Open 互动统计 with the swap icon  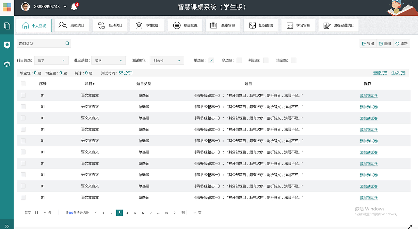pyautogui.click(x=110, y=26)
